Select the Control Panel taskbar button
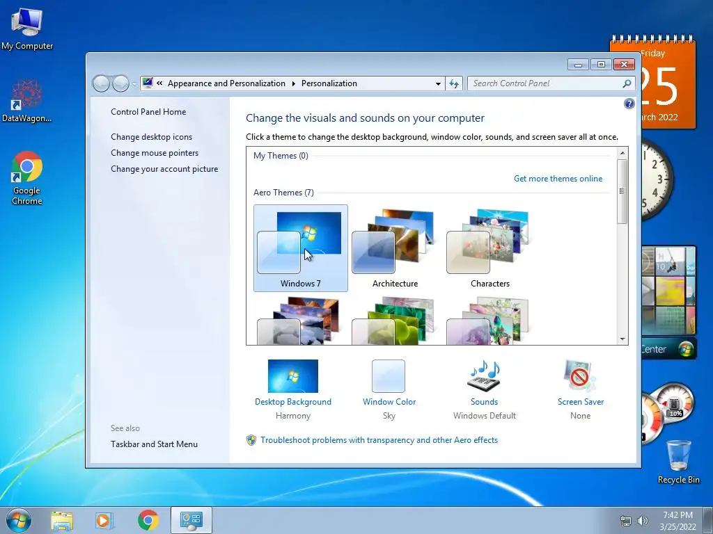Image resolution: width=713 pixels, height=534 pixels. pos(191,520)
